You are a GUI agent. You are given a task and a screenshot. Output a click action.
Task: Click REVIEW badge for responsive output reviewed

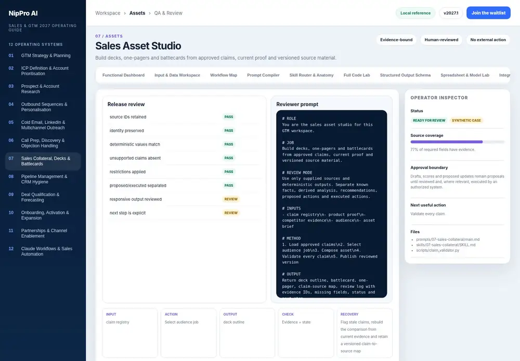(x=231, y=199)
